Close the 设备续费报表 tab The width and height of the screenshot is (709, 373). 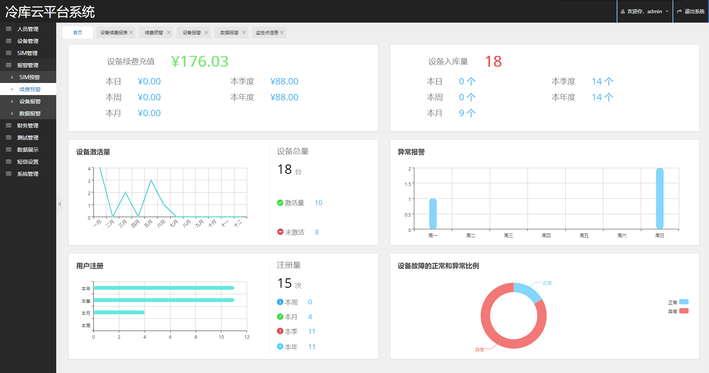[x=131, y=32]
